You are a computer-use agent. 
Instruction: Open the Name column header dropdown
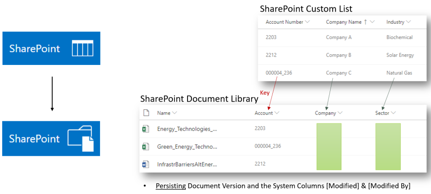[x=175, y=113]
